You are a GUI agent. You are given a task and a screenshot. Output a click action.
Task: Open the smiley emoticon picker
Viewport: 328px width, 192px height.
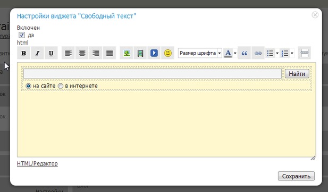pos(168,53)
